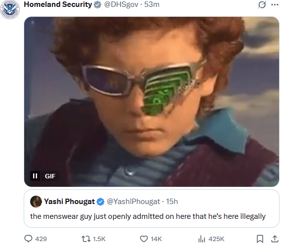
Task: Like the post with heart icon
Action: pos(144,239)
